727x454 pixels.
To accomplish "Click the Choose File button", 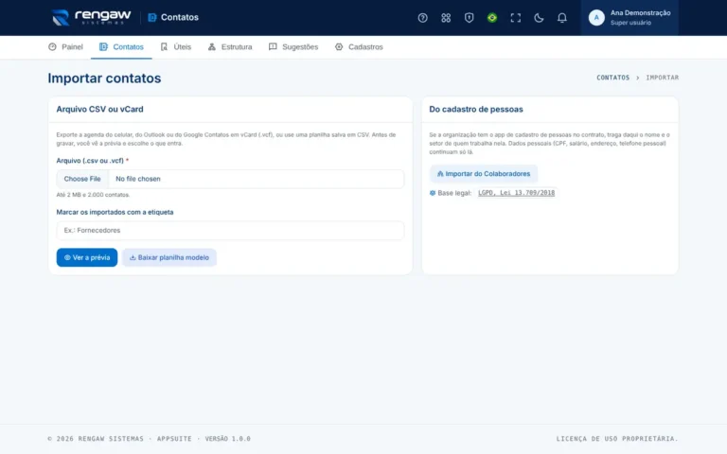I will click(x=82, y=179).
